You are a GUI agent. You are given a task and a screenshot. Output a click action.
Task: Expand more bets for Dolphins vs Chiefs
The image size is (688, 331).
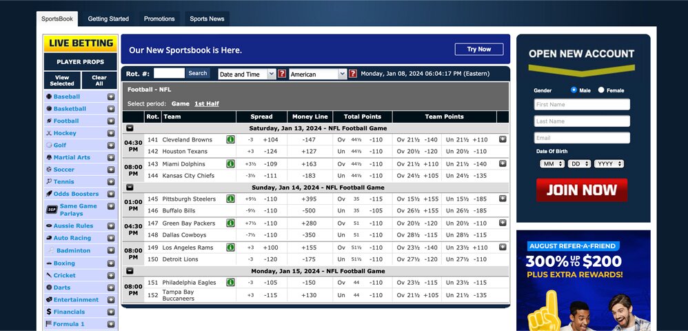503,163
